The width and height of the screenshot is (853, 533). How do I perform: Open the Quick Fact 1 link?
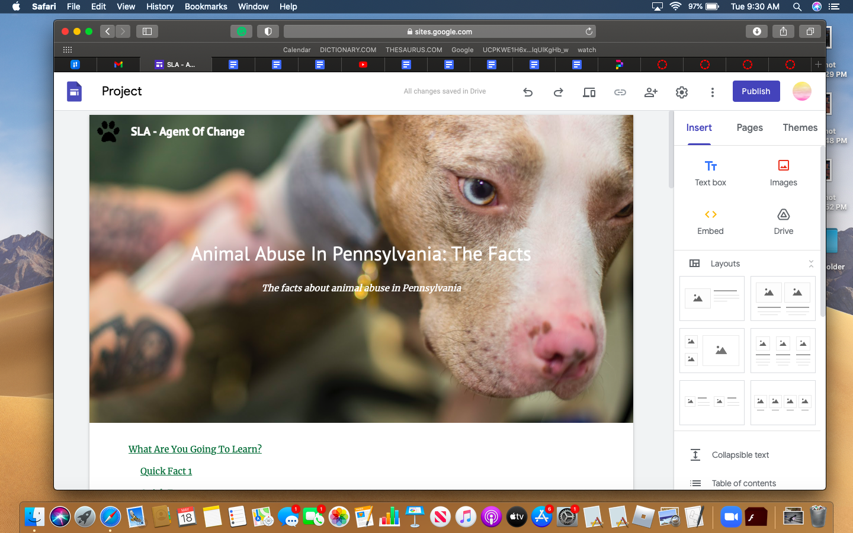coord(166,471)
